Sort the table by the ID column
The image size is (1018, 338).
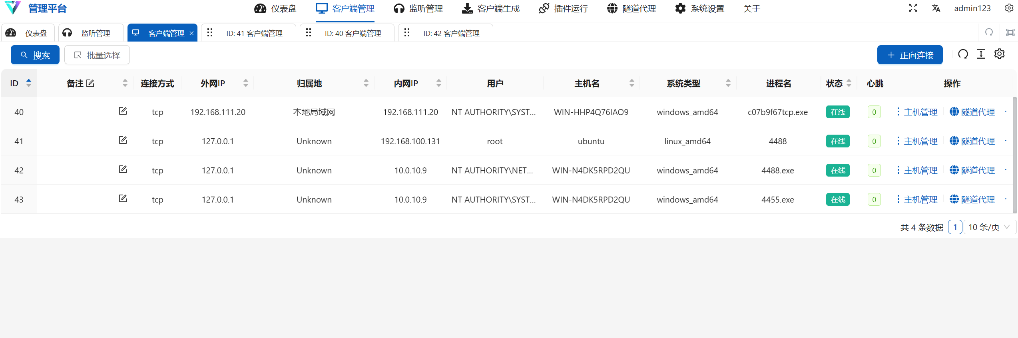(28, 83)
